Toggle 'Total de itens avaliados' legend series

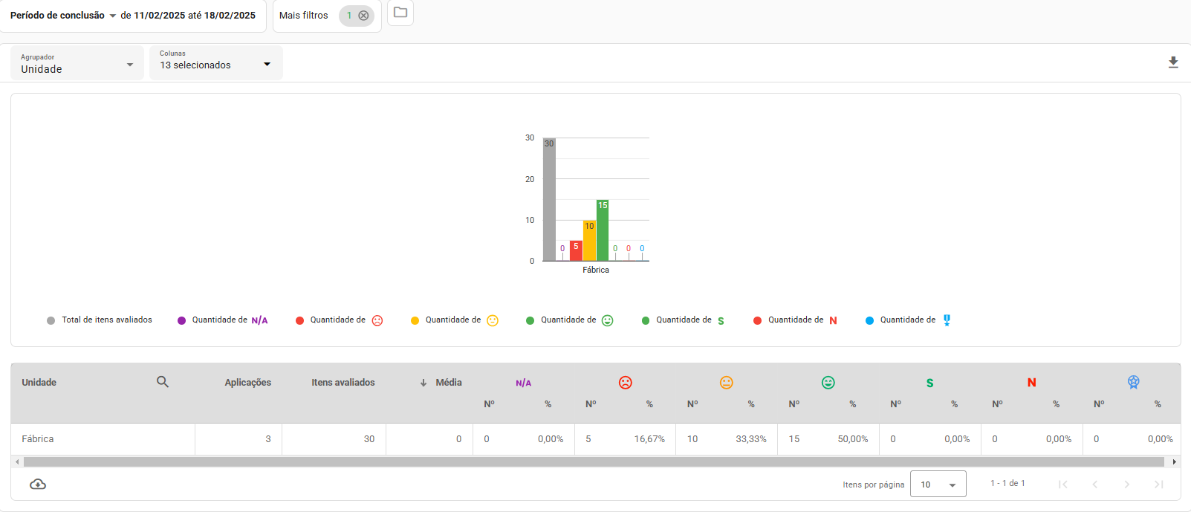(x=100, y=320)
